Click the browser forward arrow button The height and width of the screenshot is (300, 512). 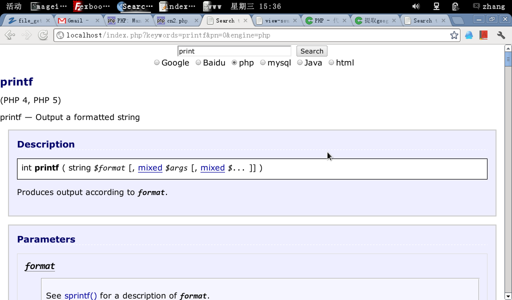click(x=26, y=35)
